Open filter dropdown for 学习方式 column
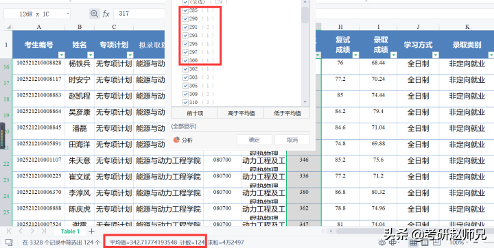The image size is (494, 248). click(436, 55)
